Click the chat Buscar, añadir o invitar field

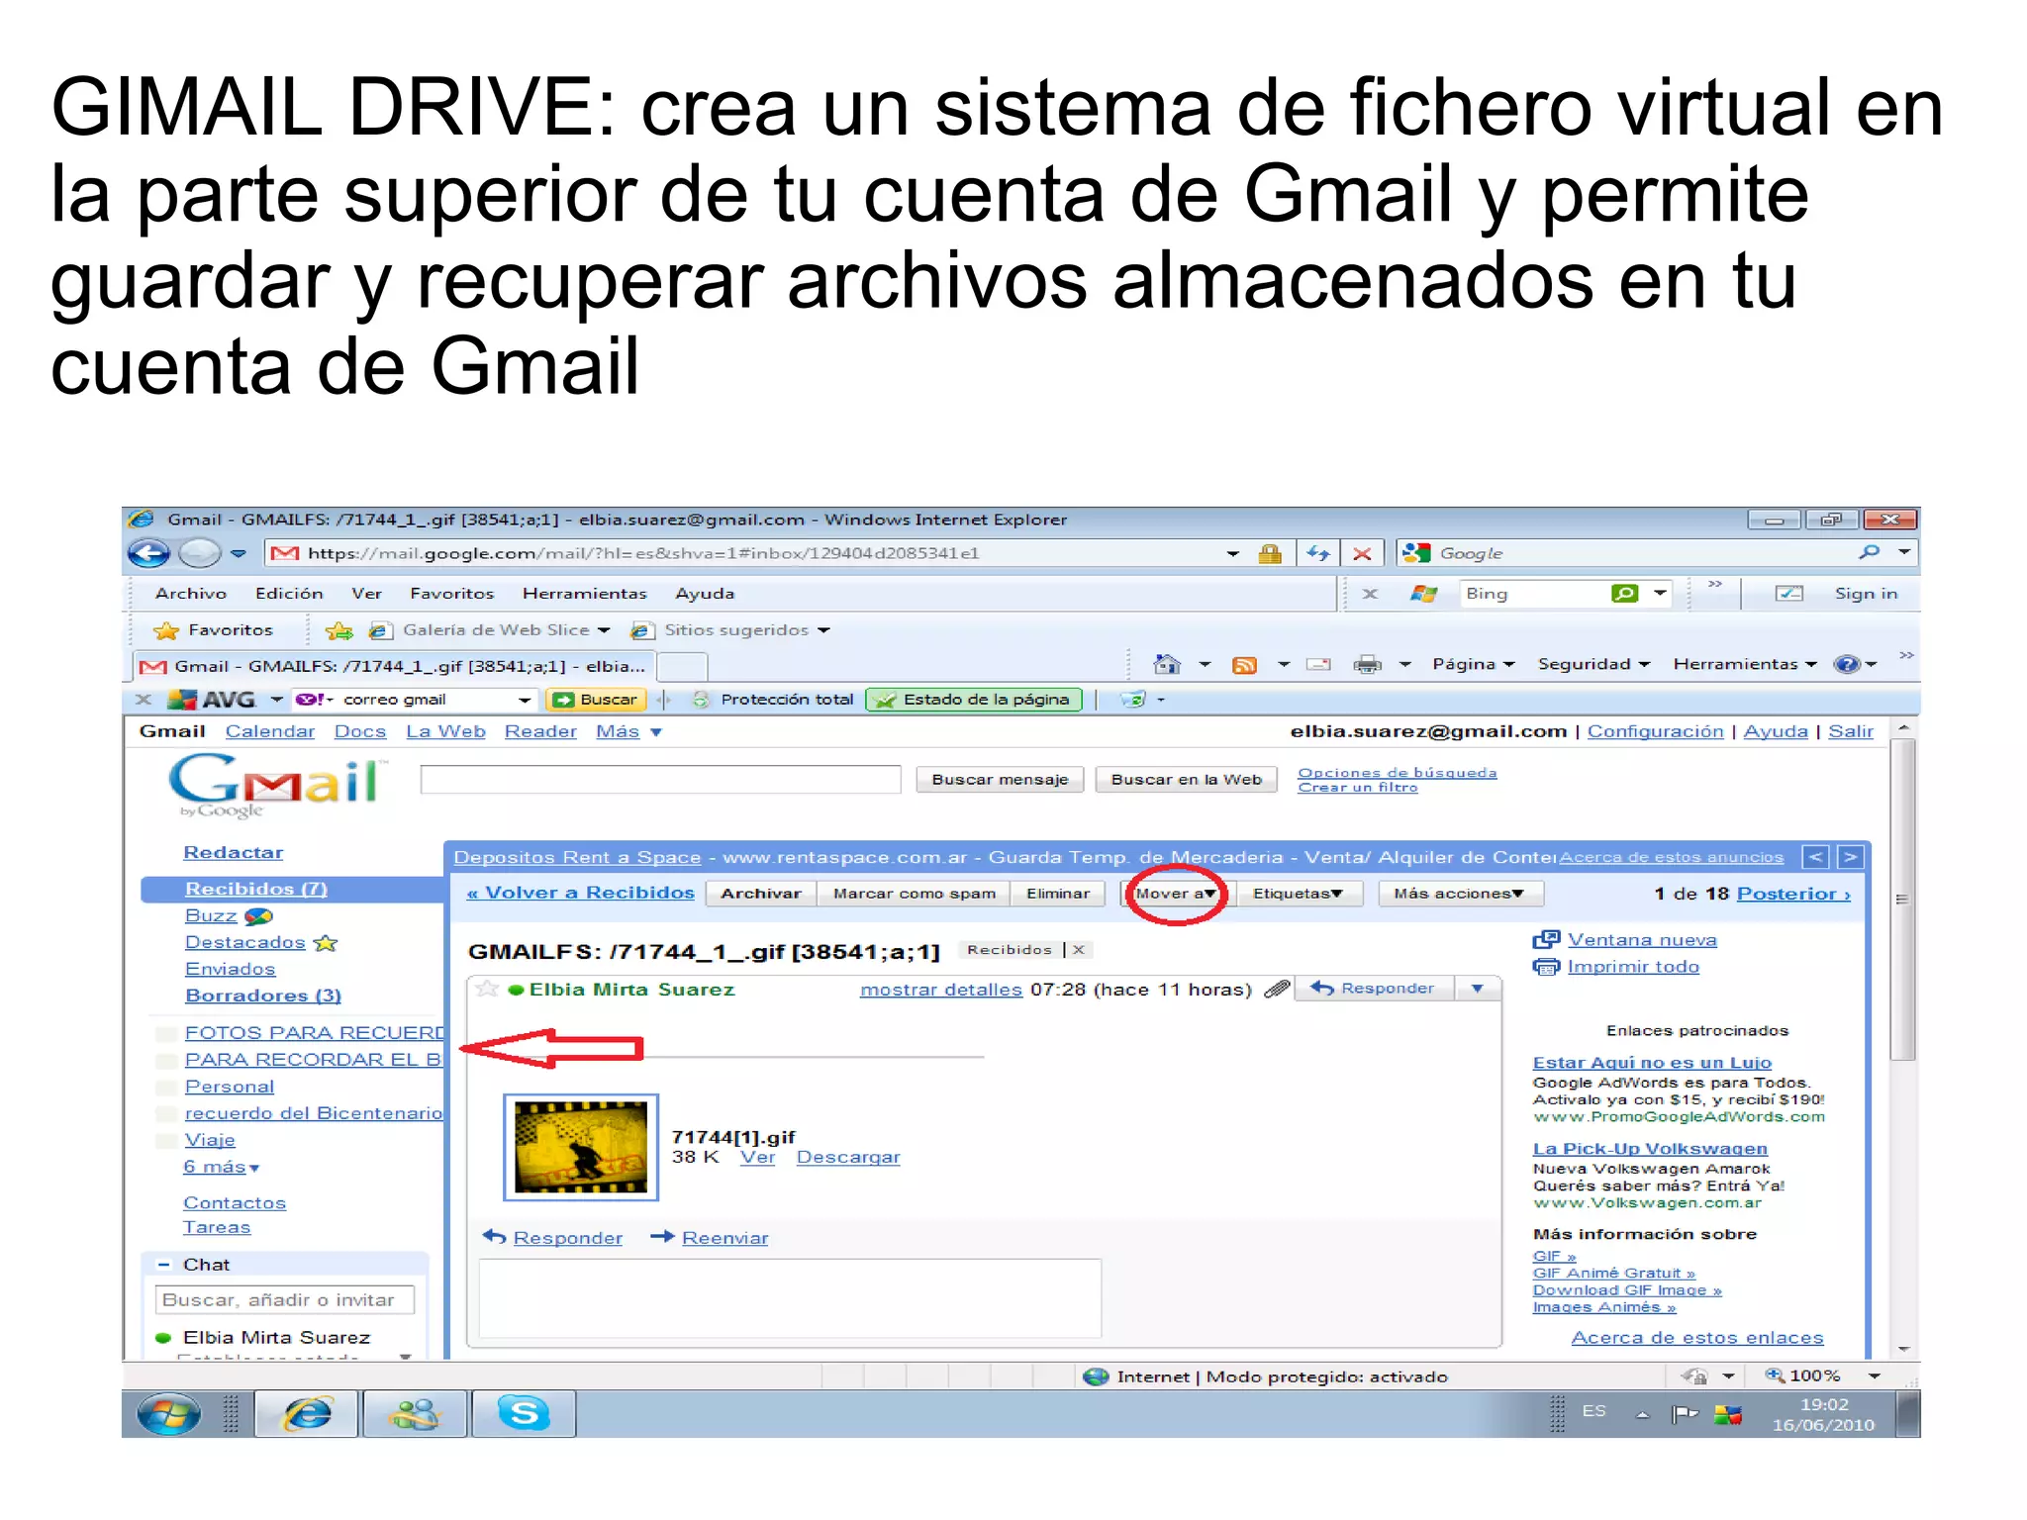[285, 1300]
